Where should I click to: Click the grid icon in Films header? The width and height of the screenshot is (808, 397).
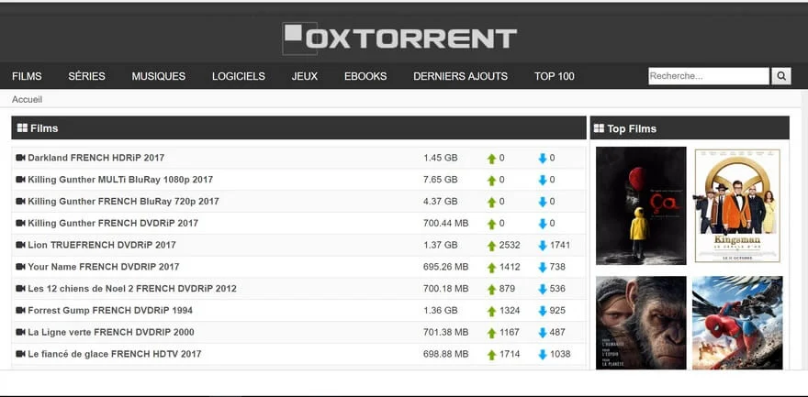[x=22, y=127]
